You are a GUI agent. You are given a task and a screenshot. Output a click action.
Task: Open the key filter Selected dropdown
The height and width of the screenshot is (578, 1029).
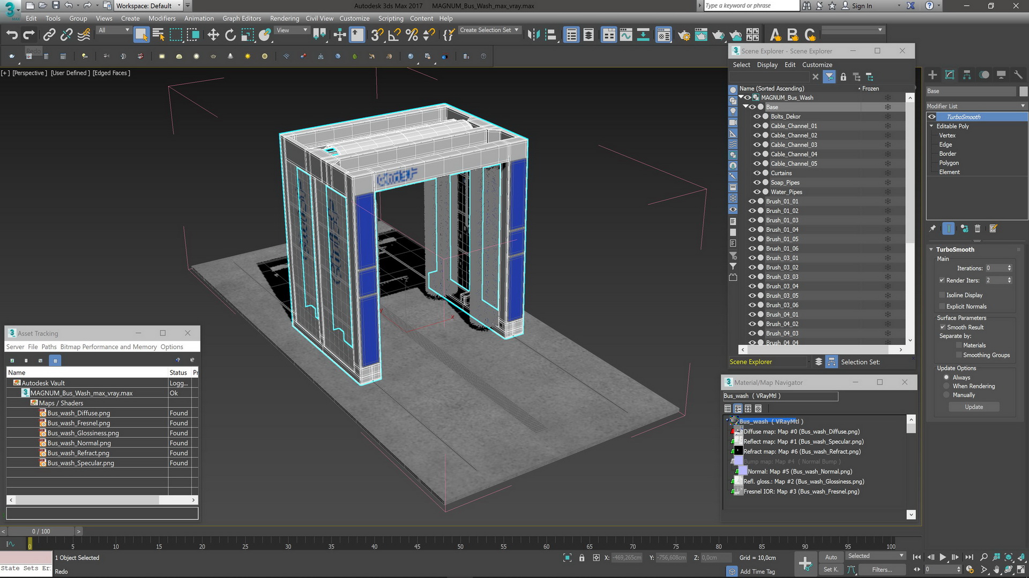(x=876, y=556)
